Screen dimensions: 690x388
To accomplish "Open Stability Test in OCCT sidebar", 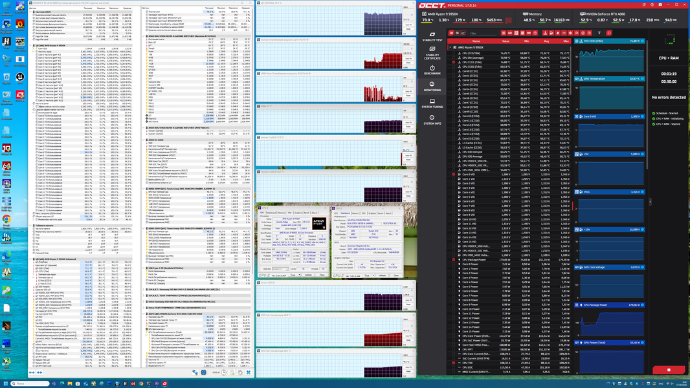I will 432,36.
